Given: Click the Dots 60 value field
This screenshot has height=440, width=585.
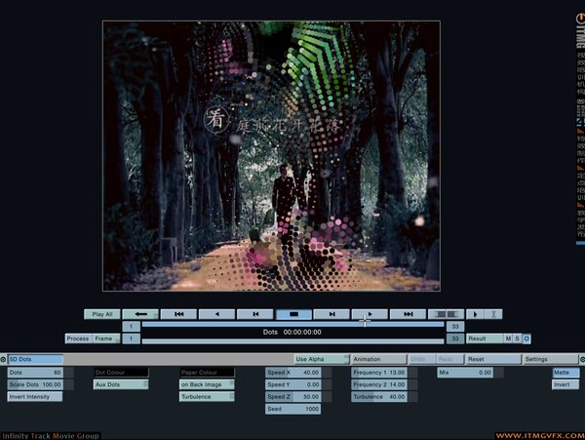Looking at the screenshot, I should tap(35, 373).
